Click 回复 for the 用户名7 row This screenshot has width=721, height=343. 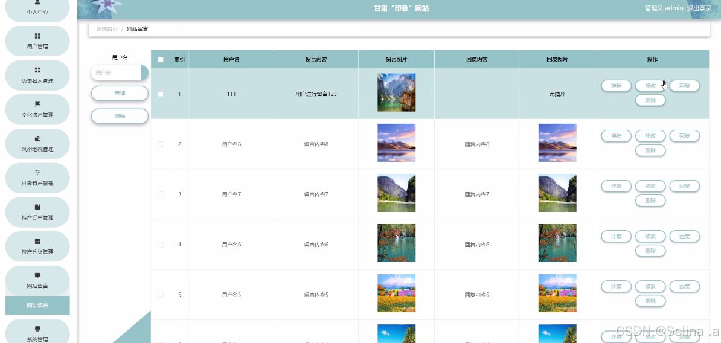pos(685,186)
